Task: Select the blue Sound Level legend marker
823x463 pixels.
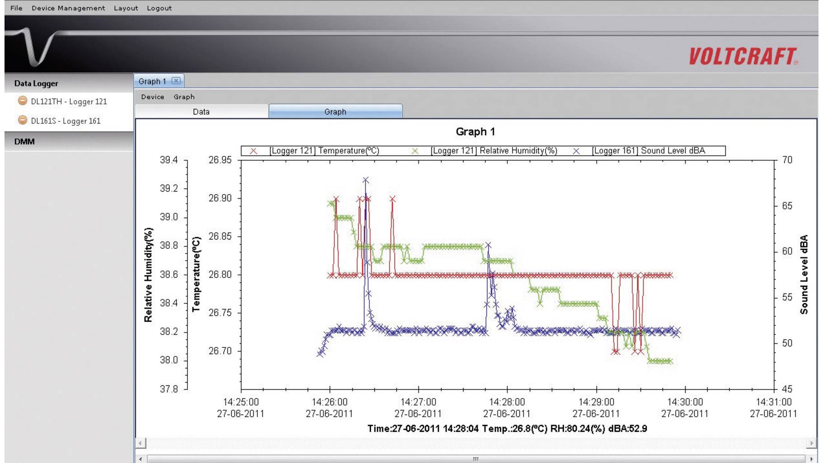Action: point(577,150)
